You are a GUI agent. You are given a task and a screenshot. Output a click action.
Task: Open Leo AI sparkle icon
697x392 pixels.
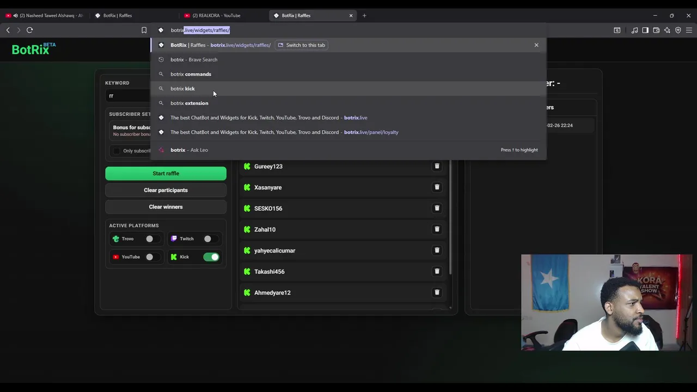[x=667, y=30]
